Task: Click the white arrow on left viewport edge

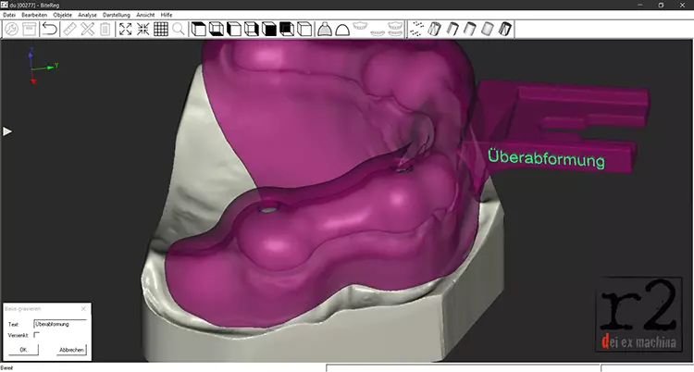Action: click(7, 131)
